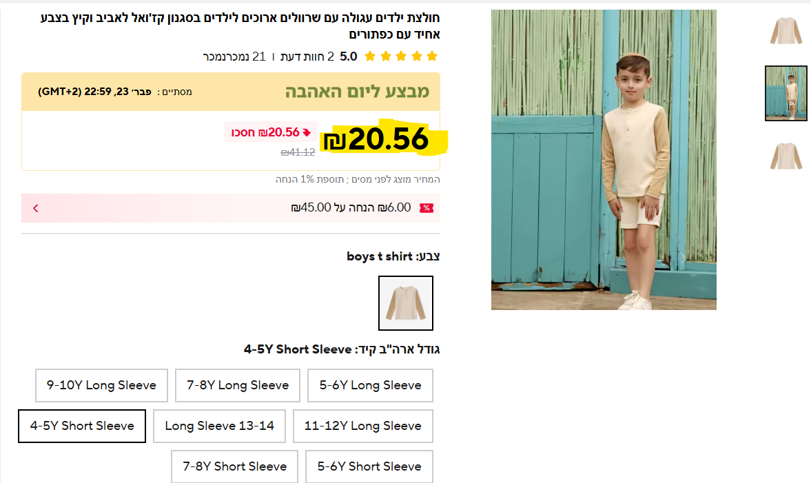Pick the 11-12Y Long Sleeve size
The height and width of the screenshot is (483, 811).
(x=362, y=426)
